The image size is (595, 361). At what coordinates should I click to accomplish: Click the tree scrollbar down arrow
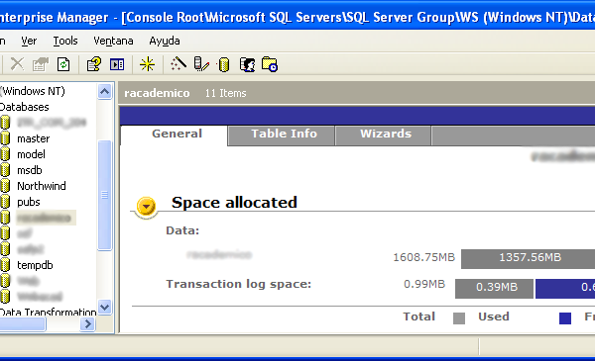[x=105, y=307]
